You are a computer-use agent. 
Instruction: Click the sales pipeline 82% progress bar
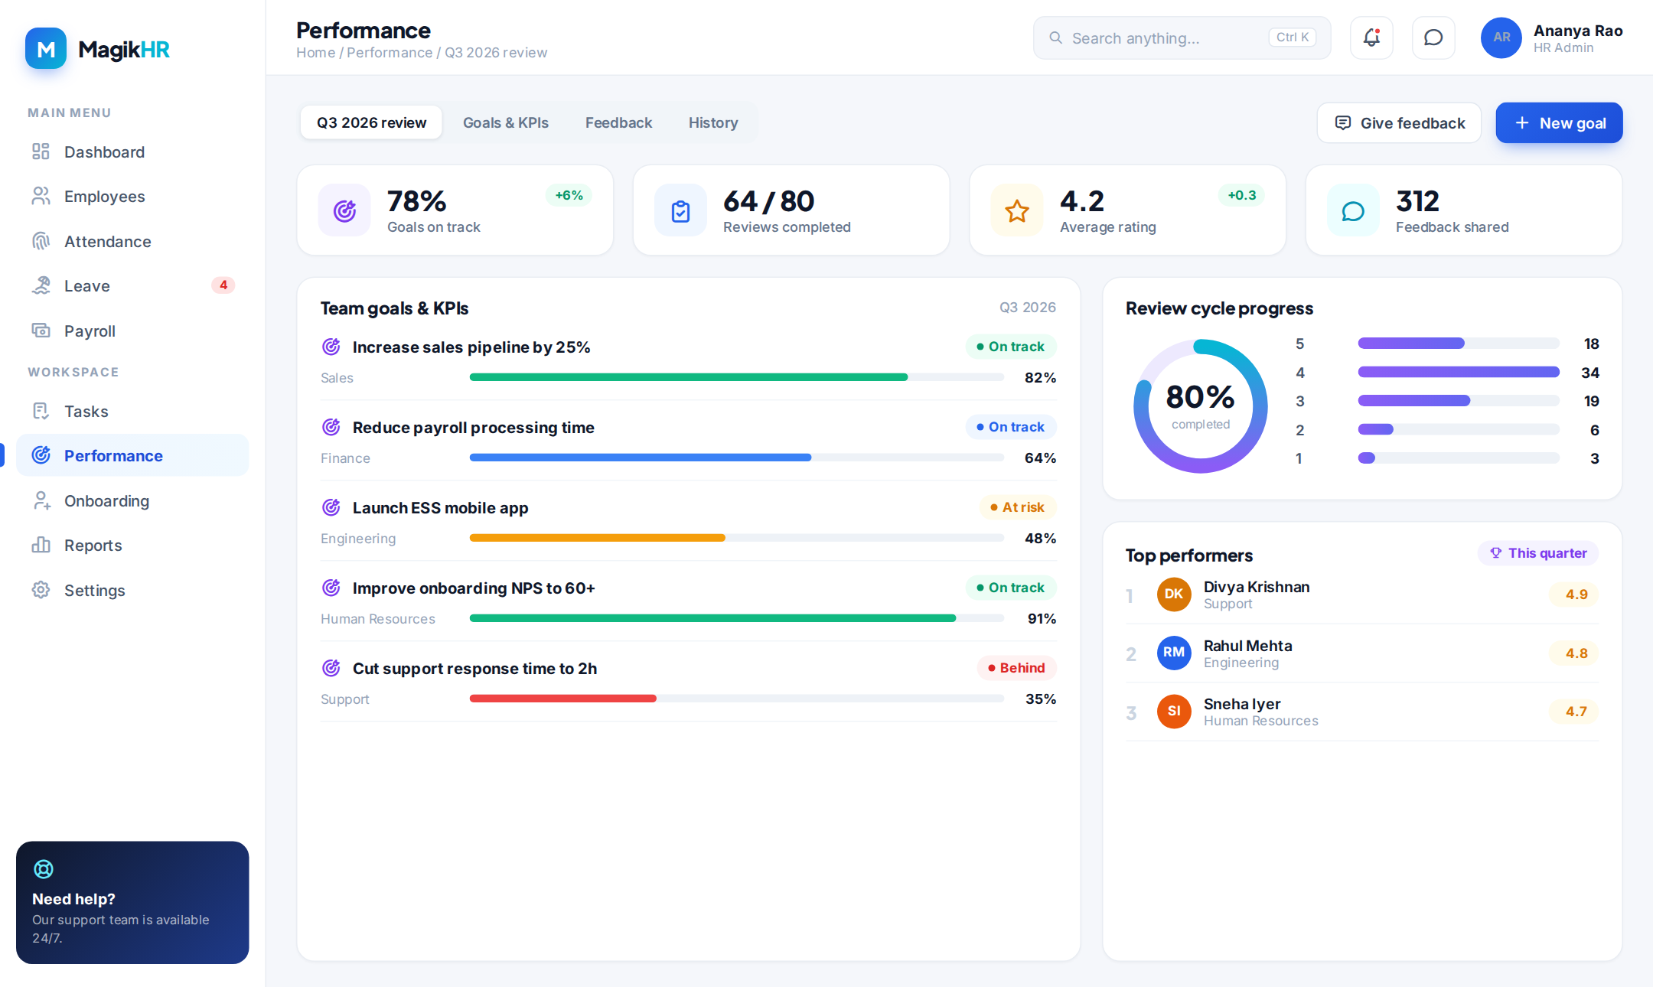coord(736,377)
